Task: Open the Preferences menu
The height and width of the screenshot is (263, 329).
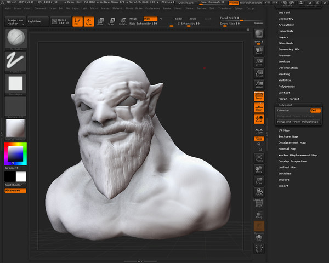Action: (x=152, y=8)
